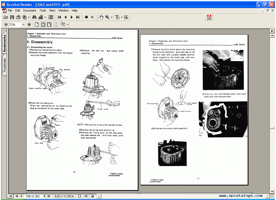276x200 pixels.
Task: Switch to the Thumbnails tab
Action: [4, 65]
